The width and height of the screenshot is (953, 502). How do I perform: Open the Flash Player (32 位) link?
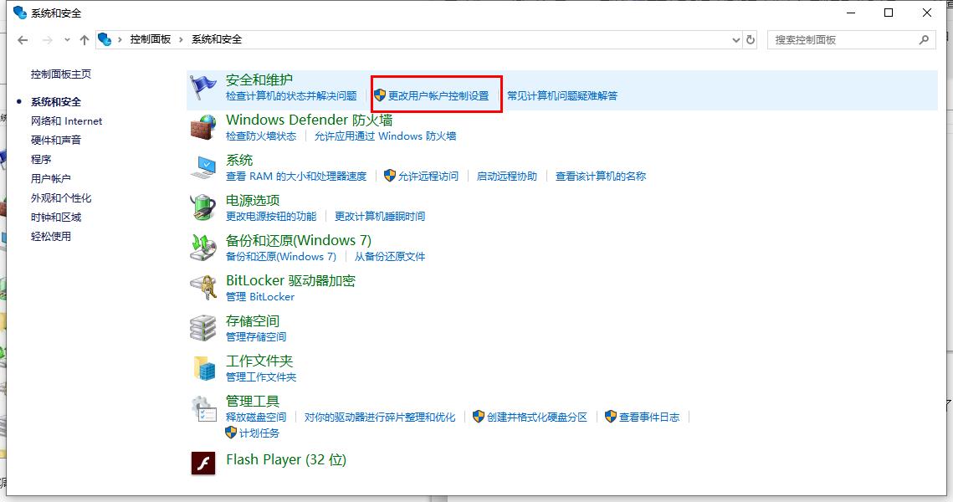click(x=285, y=459)
